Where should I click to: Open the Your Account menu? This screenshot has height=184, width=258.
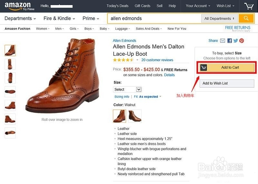point(198,6)
